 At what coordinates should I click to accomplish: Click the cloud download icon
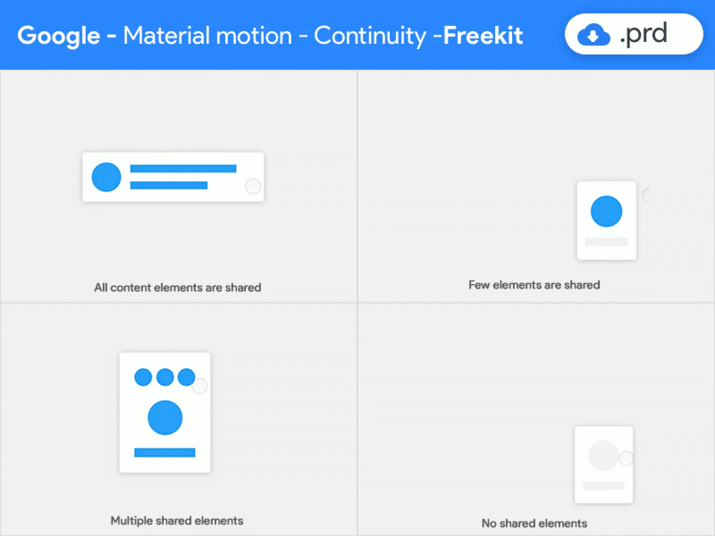pos(593,35)
